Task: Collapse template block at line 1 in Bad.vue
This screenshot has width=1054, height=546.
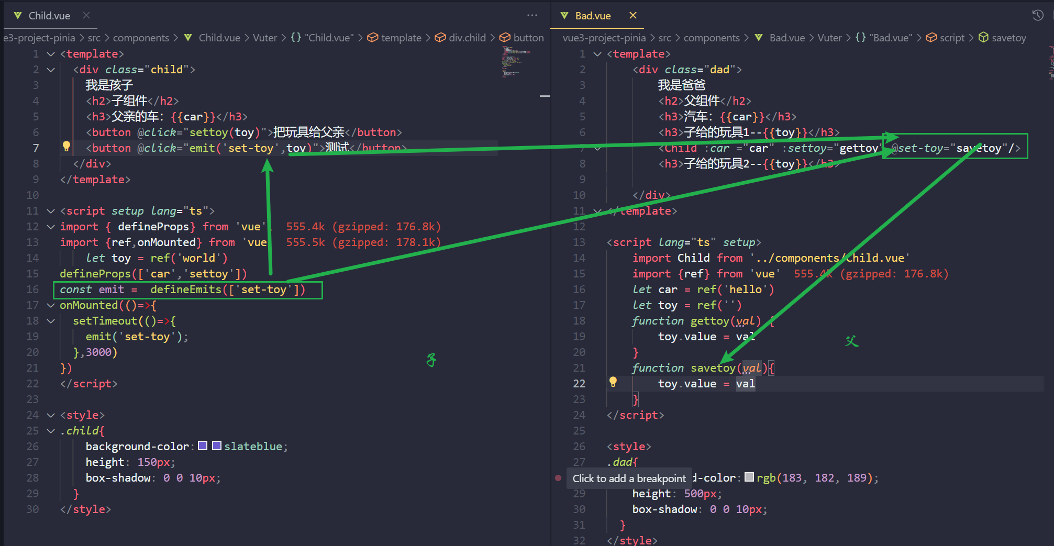Action: point(597,54)
